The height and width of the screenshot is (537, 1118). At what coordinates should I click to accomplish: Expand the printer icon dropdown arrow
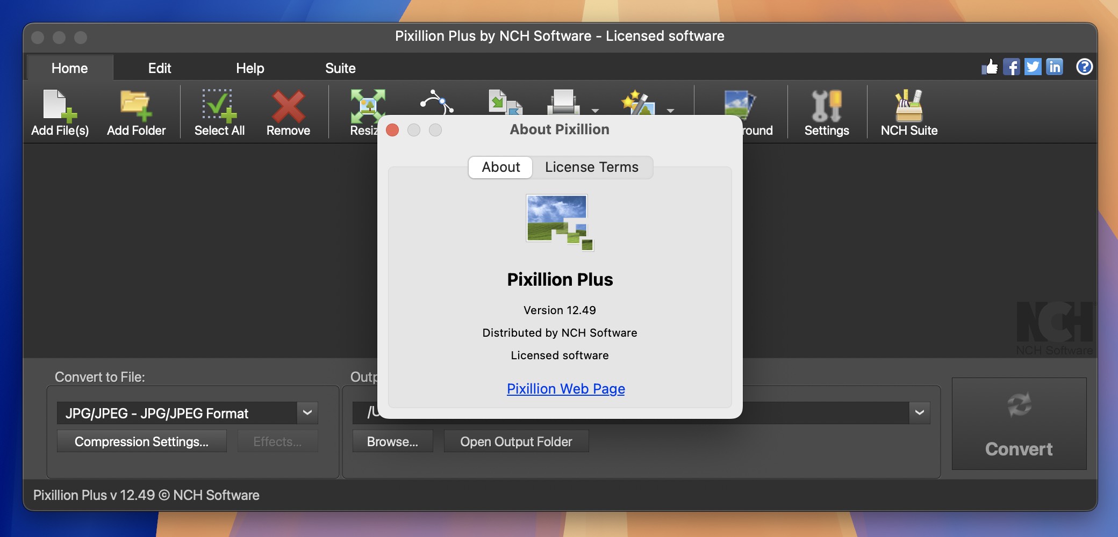pyautogui.click(x=595, y=111)
